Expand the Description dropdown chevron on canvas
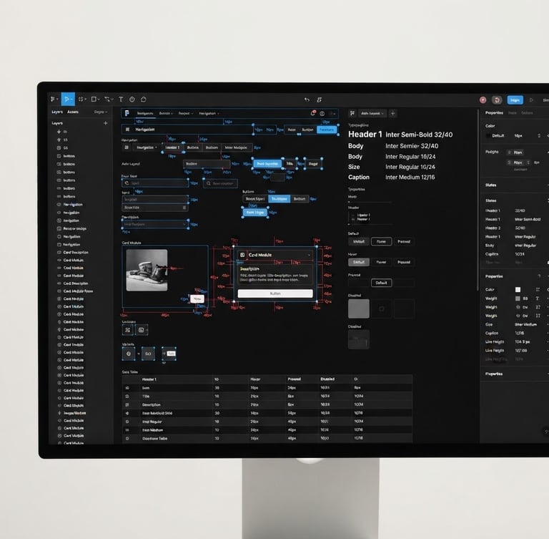Image resolution: width=549 pixels, height=539 pixels. point(184,224)
